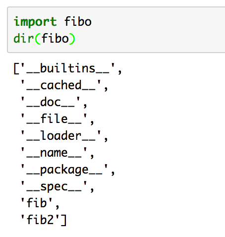Select '__spec__' output entry
Viewport: 225px width, 237px height.
point(54,187)
